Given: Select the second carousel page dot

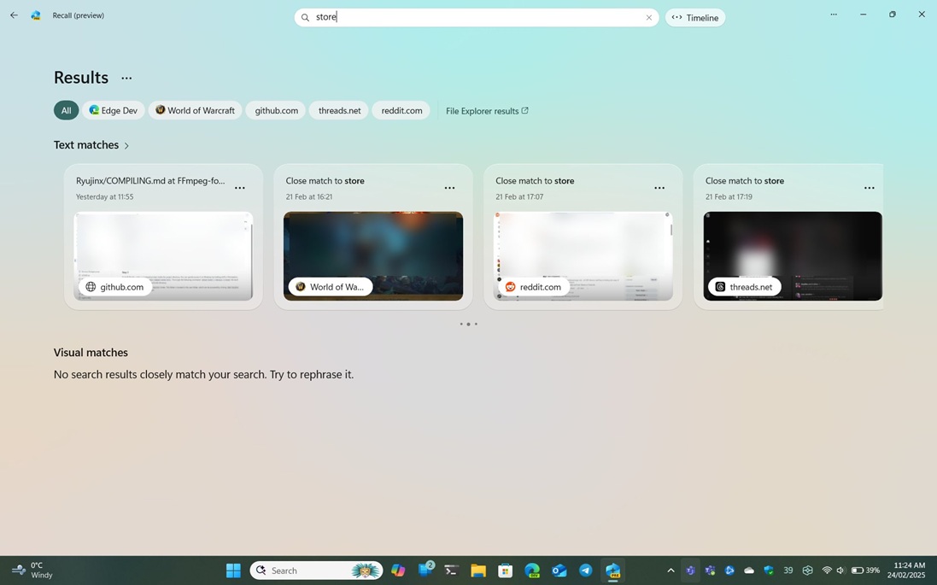Looking at the screenshot, I should click(468, 324).
